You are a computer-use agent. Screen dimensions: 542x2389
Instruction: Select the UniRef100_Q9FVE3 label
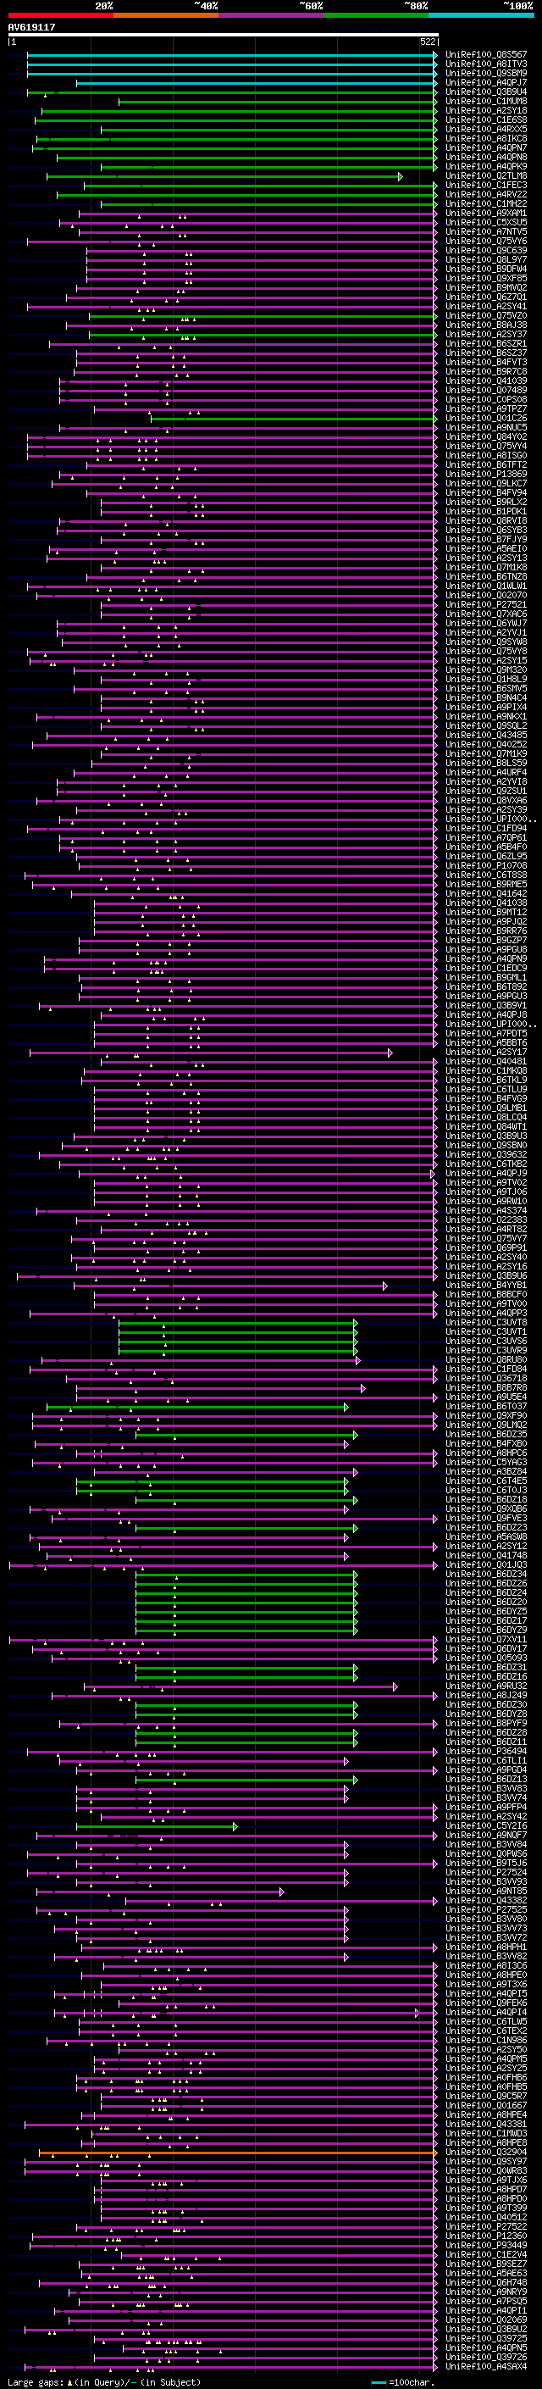point(486,1520)
